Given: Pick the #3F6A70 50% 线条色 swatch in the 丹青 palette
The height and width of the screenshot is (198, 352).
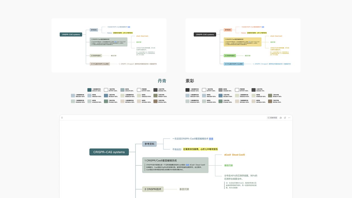Looking at the screenshot, I should tap(122, 90).
